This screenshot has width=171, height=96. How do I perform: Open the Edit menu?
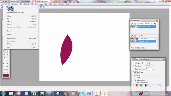[x=9, y=4]
